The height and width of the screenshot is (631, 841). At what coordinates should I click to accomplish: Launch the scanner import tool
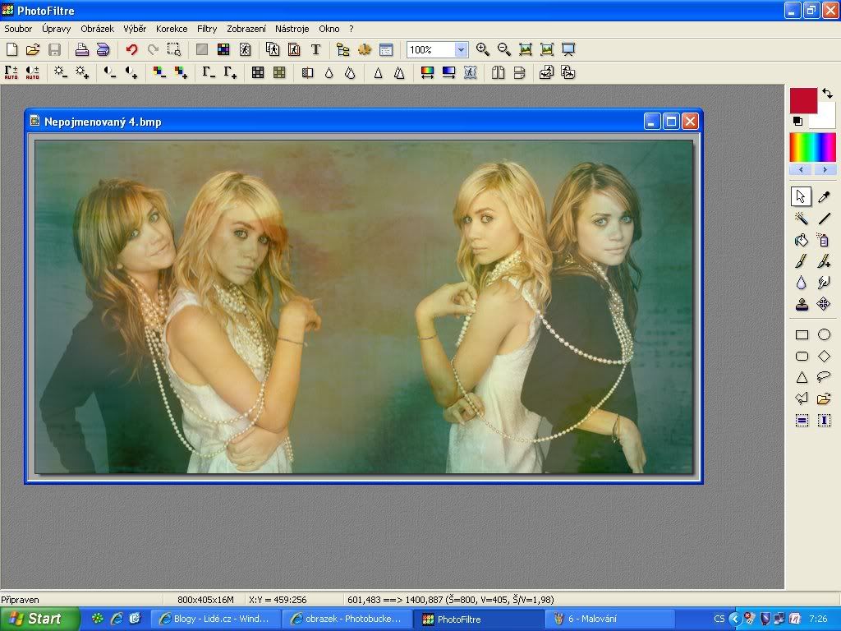click(103, 50)
